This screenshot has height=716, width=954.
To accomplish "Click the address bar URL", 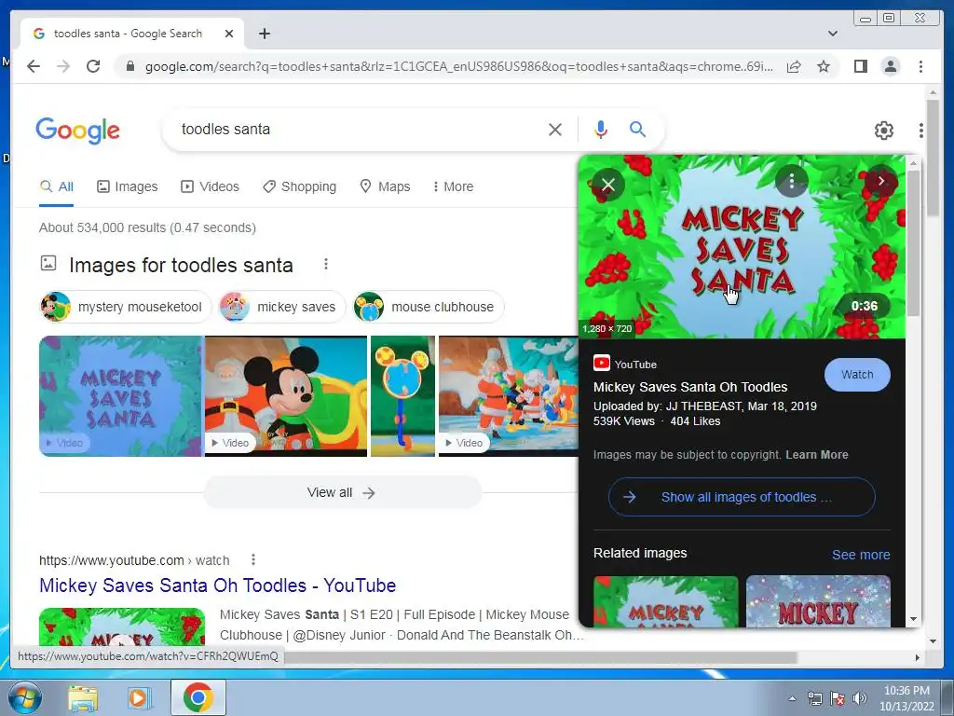I will pos(458,66).
